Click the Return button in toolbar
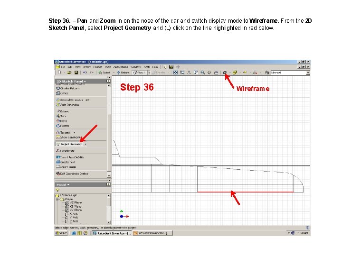Viewport: 342px width, 256px height. tap(123, 73)
